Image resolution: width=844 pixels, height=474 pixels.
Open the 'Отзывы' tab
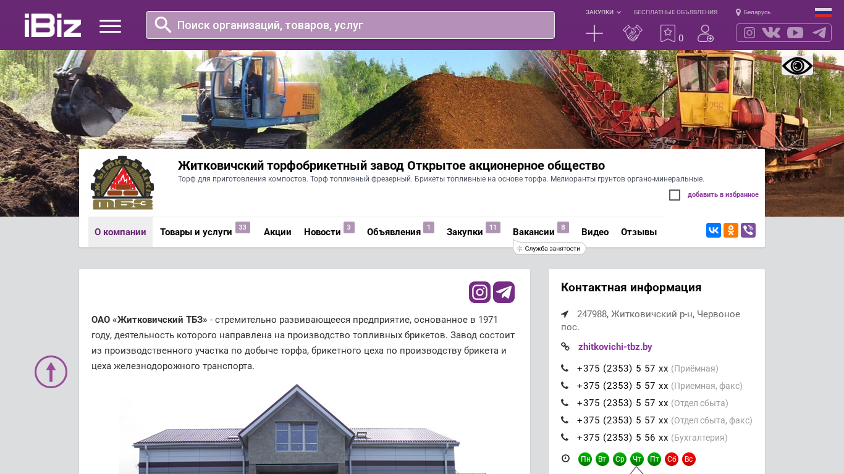[639, 232]
